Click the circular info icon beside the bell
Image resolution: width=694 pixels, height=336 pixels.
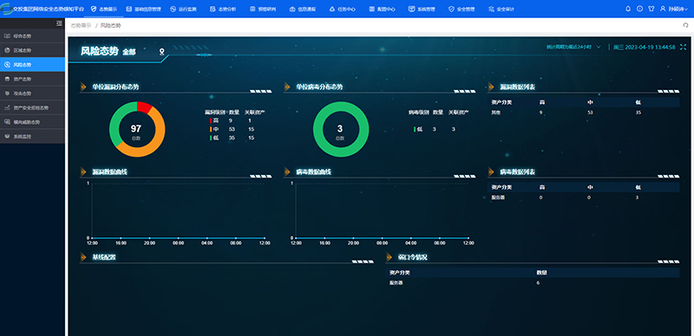[x=639, y=9]
